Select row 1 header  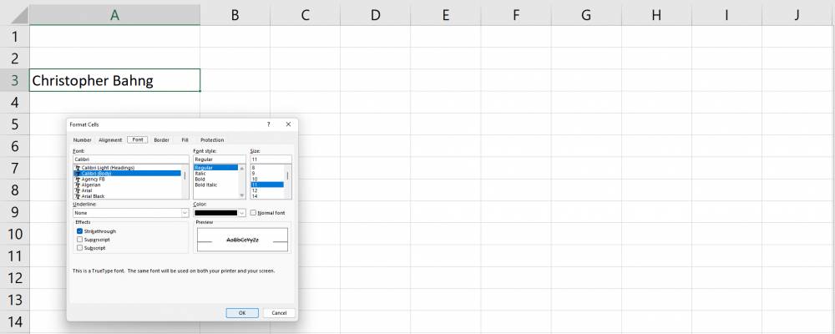point(14,36)
